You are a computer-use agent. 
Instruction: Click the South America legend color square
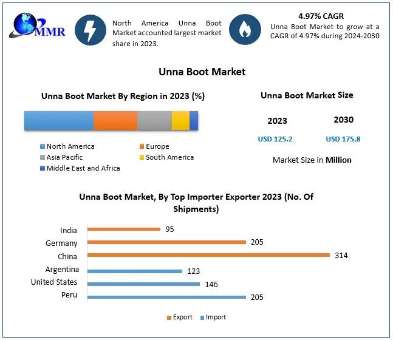(x=142, y=157)
